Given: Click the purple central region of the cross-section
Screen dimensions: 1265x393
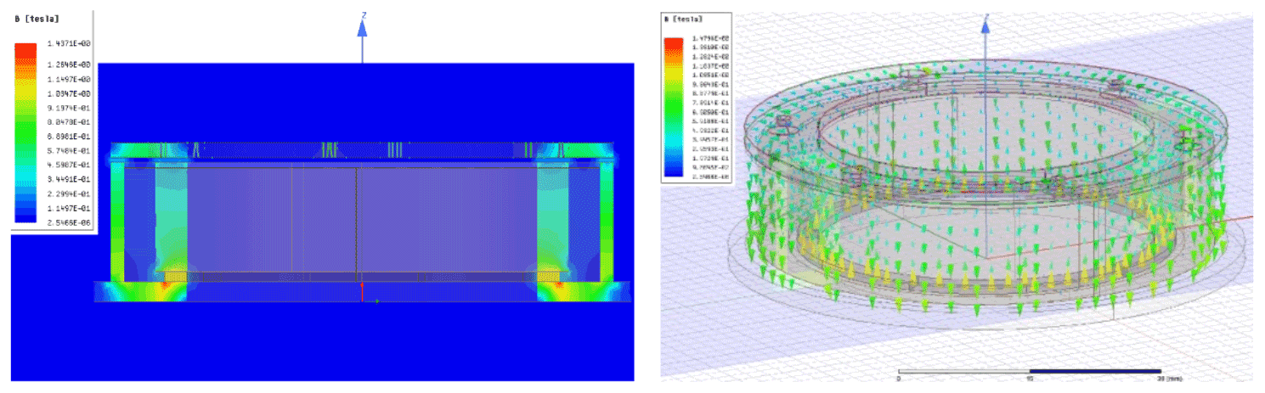Looking at the screenshot, I should coord(357,219).
